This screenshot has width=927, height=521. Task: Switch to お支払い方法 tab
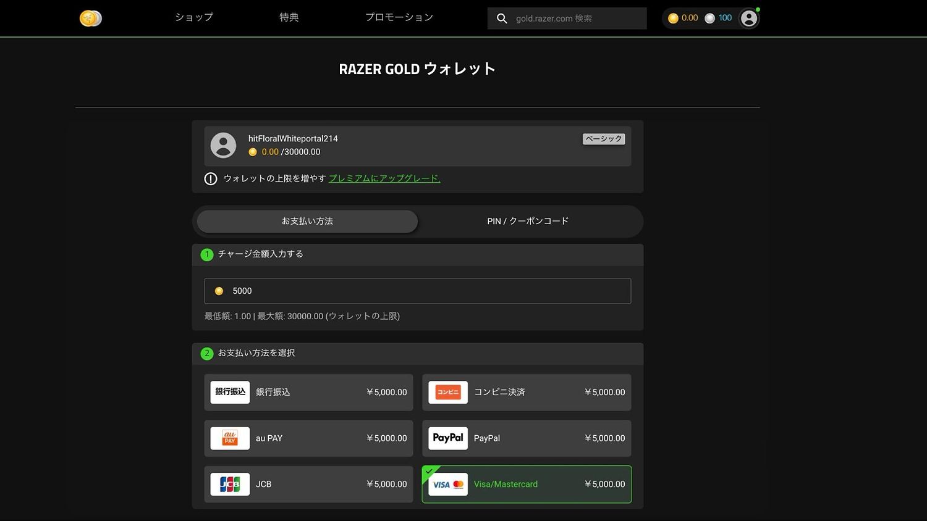[307, 221]
